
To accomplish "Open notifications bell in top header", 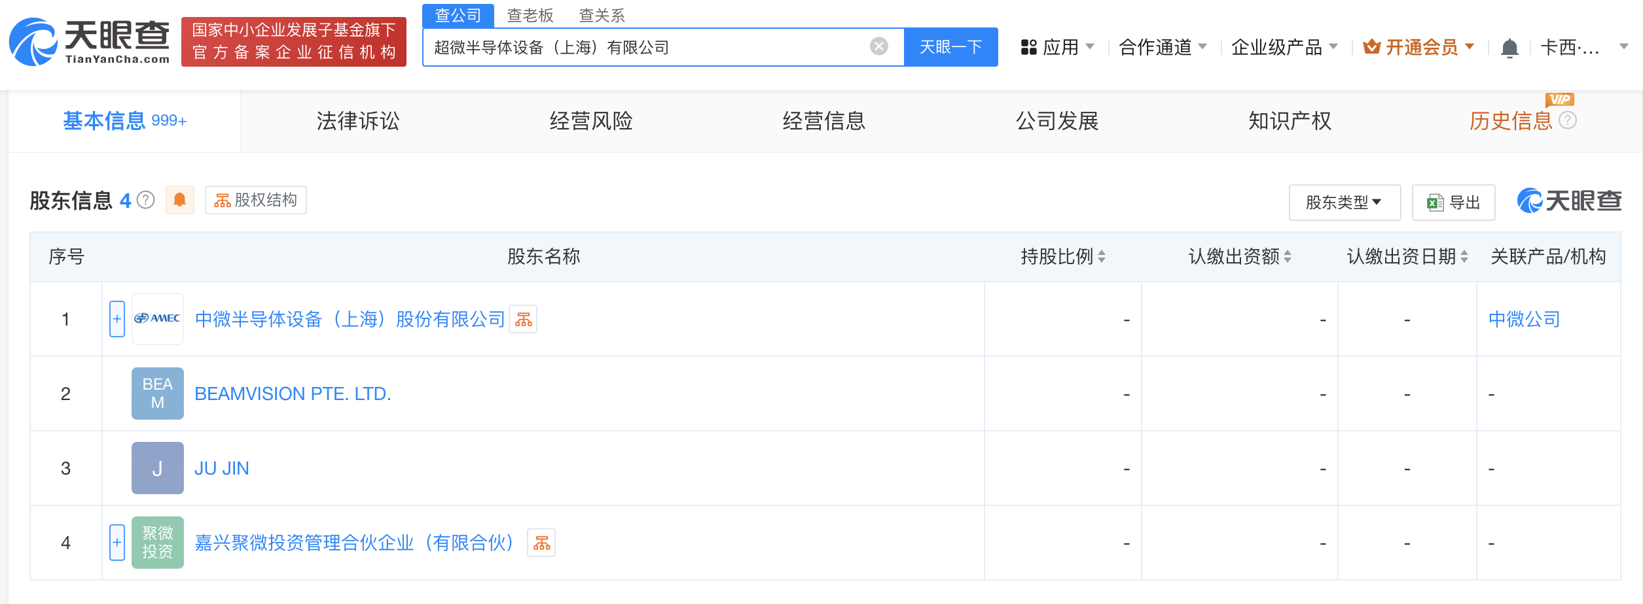I will (1509, 48).
